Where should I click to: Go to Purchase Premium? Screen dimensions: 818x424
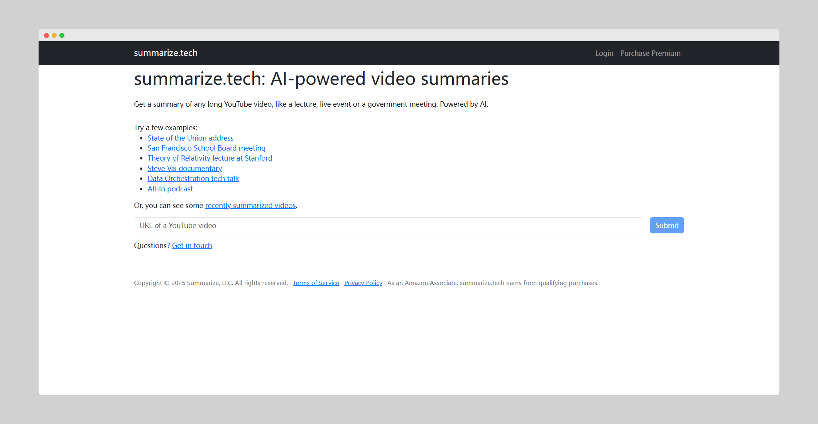(650, 53)
